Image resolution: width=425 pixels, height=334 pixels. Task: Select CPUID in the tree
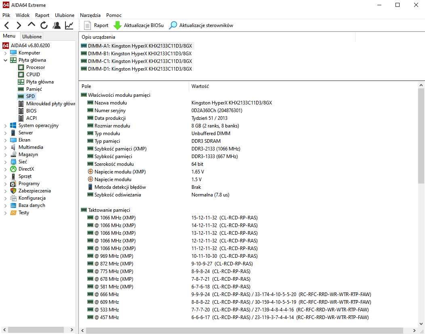click(x=33, y=75)
